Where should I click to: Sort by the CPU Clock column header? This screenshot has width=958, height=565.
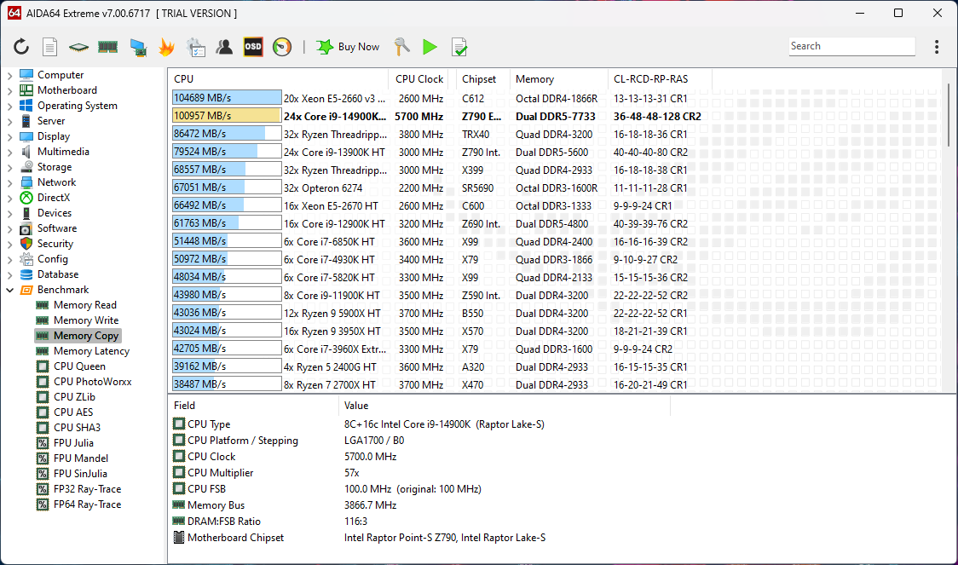[x=418, y=78]
